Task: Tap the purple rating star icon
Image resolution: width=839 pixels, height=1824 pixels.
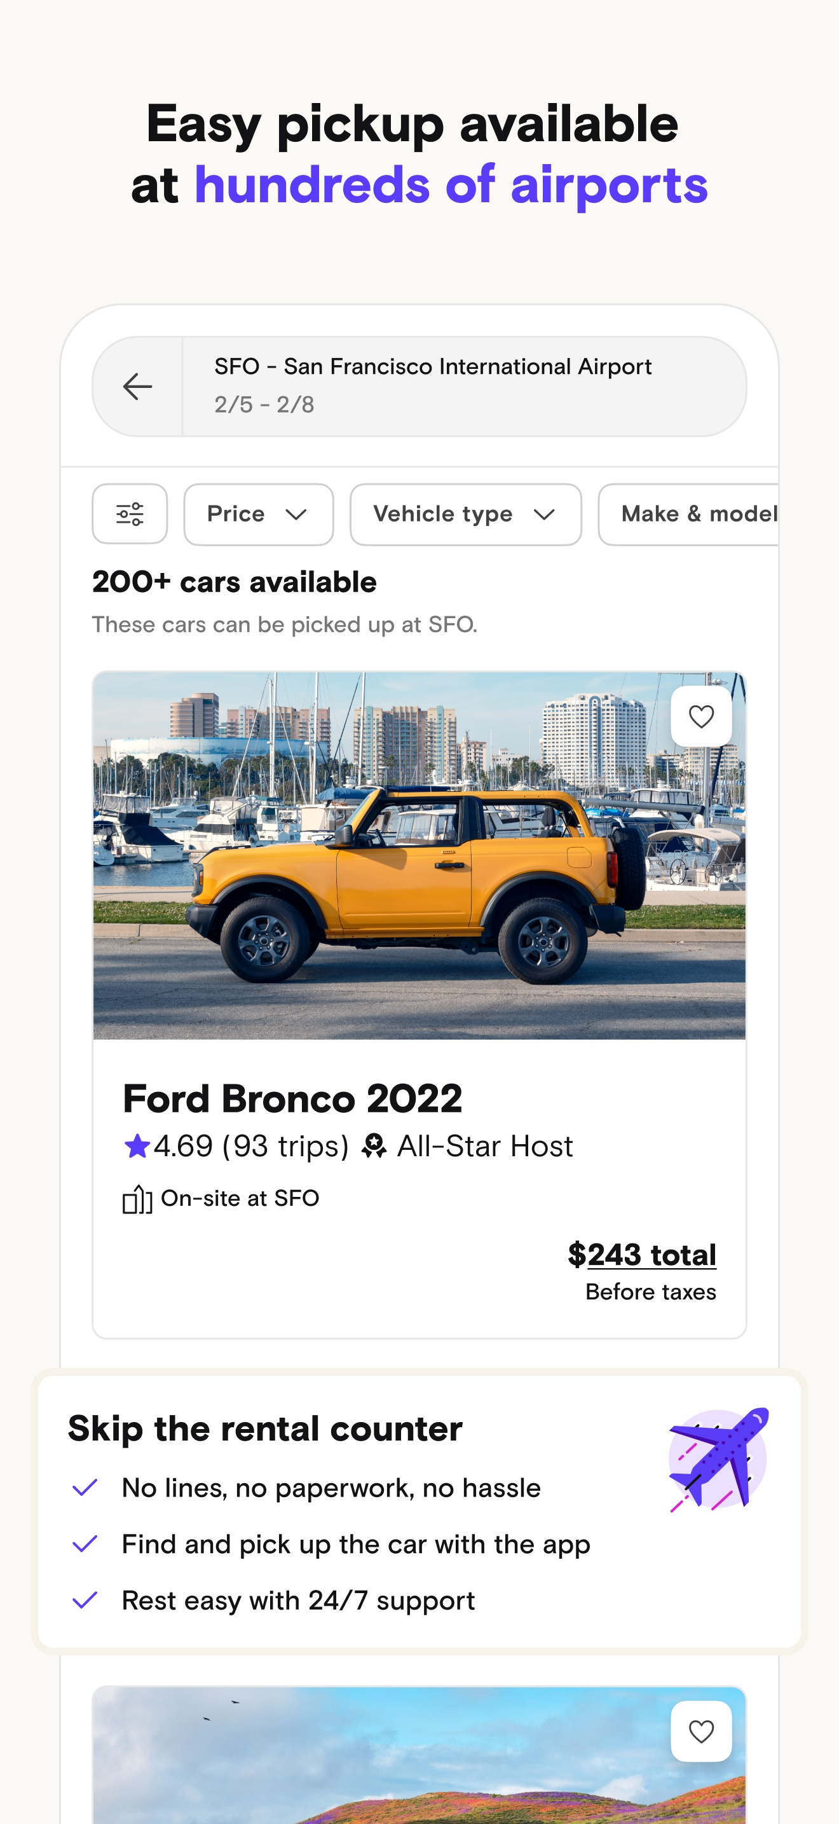Action: tap(137, 1145)
